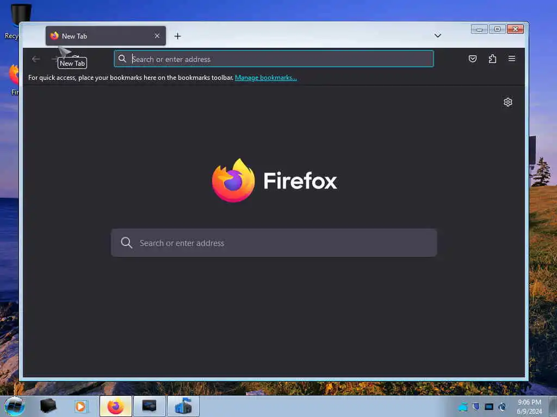
Task: Expand the list all tabs chevron
Action: (438, 35)
